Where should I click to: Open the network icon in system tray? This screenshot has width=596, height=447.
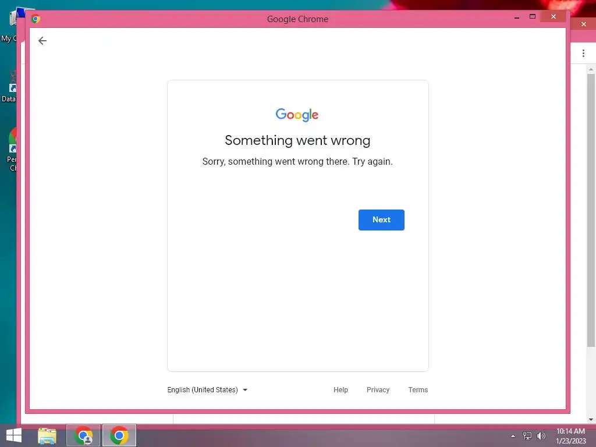click(x=527, y=436)
